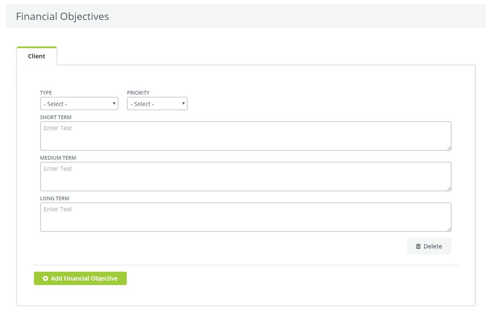Focus the Medium Term text field
The height and width of the screenshot is (314, 488).
[x=245, y=177]
